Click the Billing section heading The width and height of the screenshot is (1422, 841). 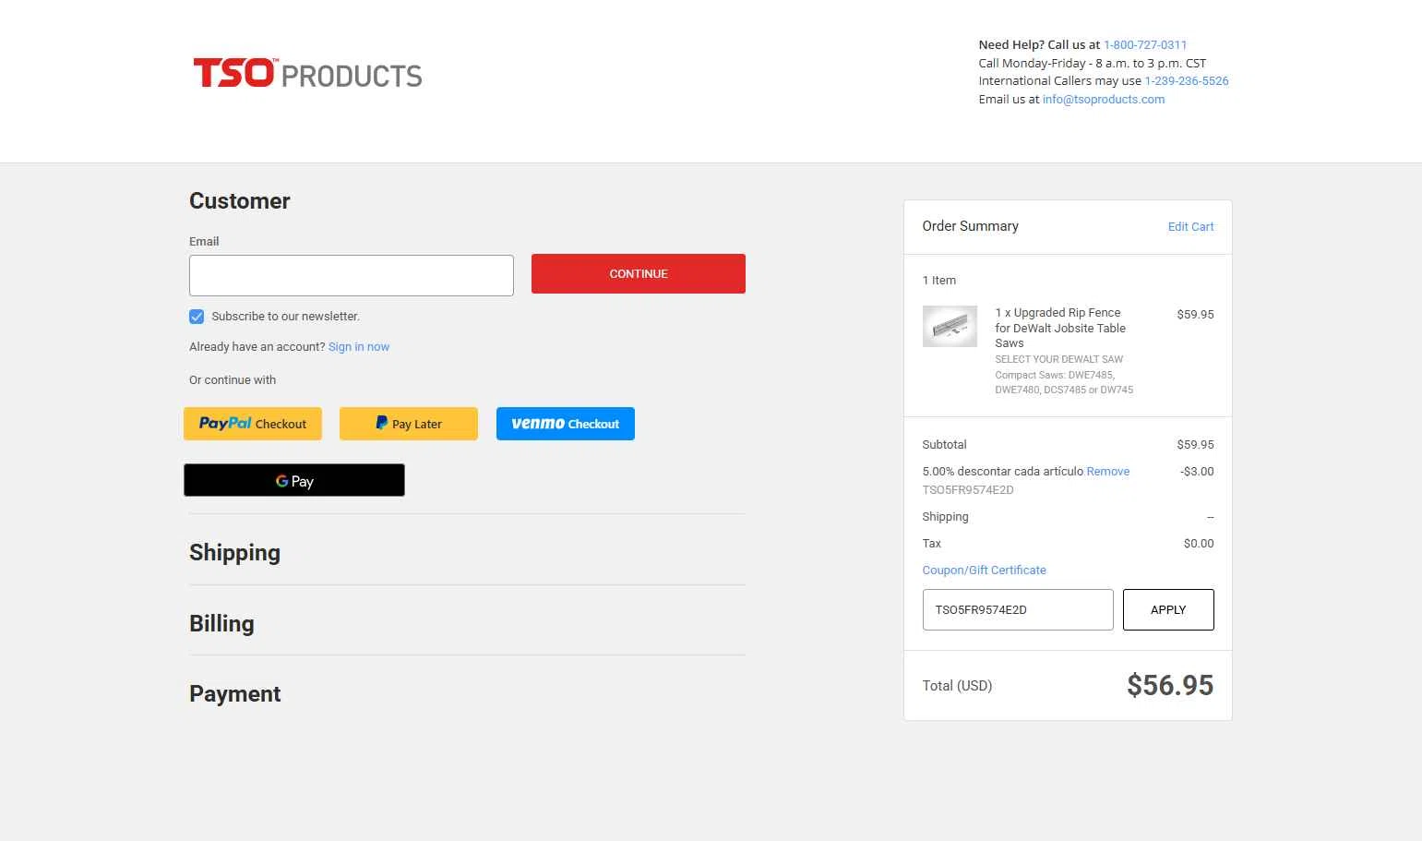(221, 623)
